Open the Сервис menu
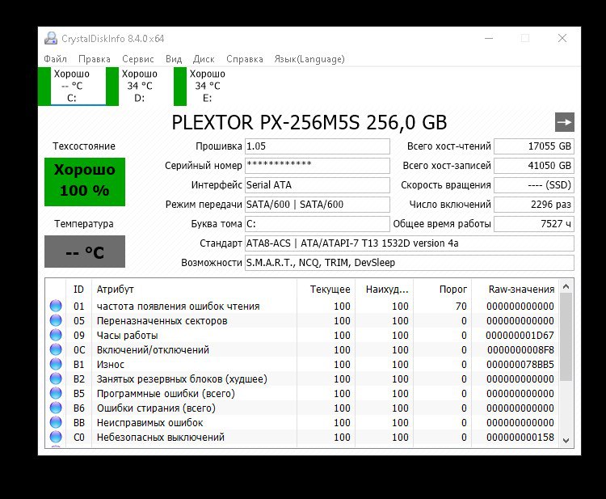606x499 pixels. [x=138, y=59]
